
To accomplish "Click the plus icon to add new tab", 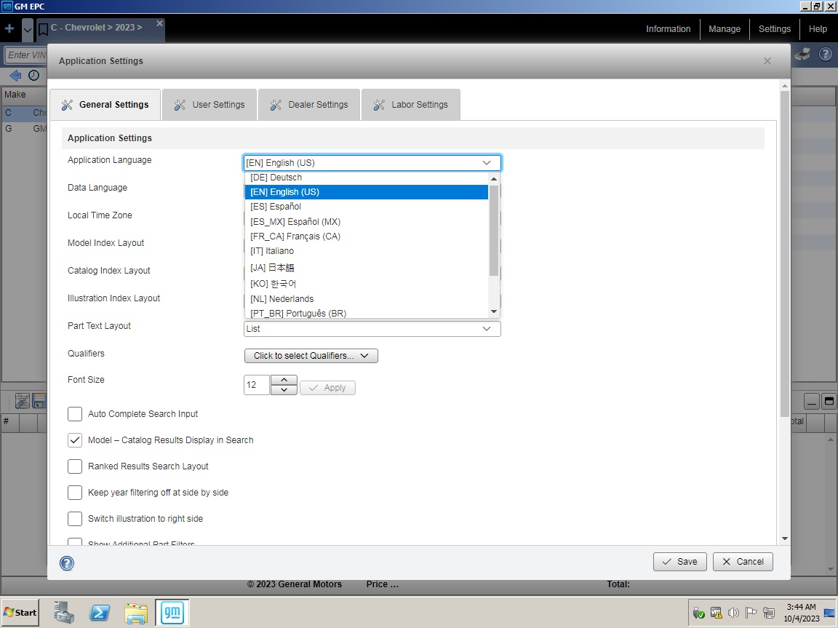I will tap(9, 28).
